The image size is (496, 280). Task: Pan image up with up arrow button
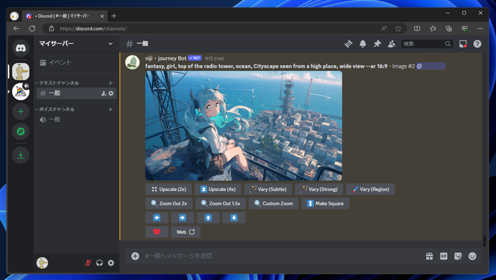[208, 217]
